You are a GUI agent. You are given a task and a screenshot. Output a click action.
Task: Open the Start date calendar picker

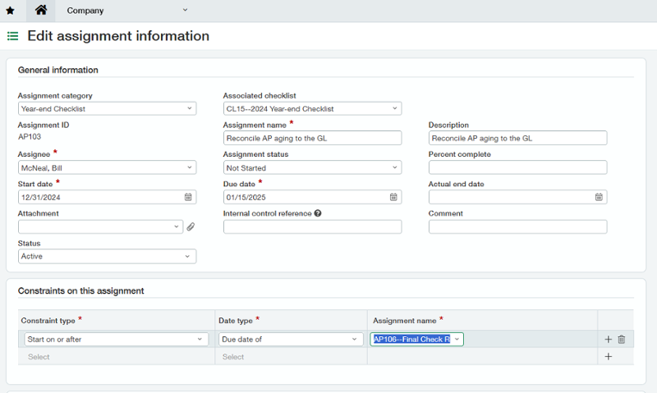pos(188,197)
